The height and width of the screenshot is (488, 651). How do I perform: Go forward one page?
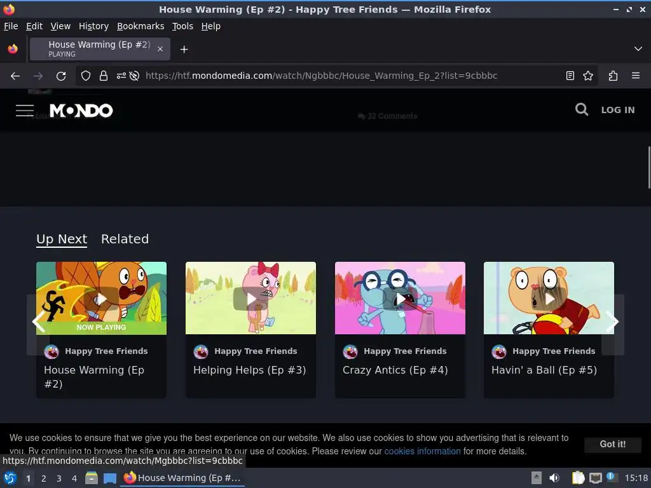[38, 76]
